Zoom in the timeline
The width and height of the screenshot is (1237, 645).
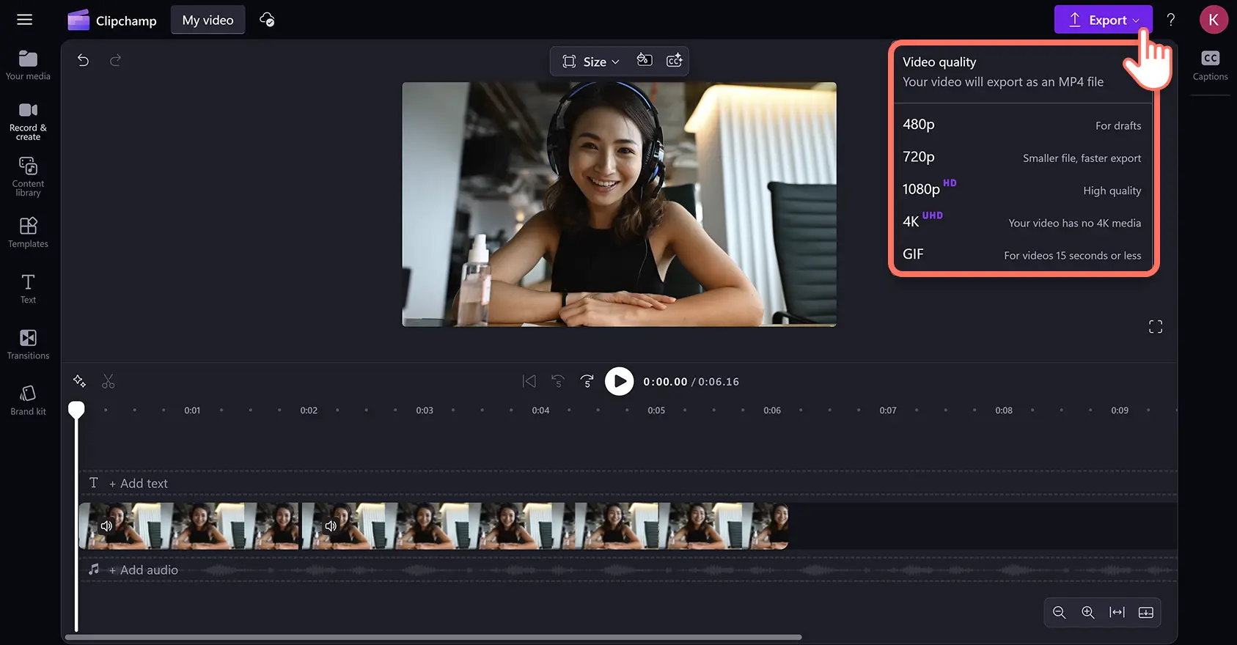pyautogui.click(x=1088, y=612)
